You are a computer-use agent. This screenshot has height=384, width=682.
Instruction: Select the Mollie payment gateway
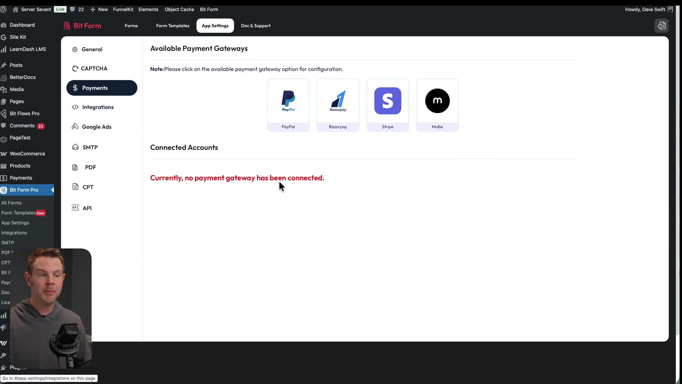click(x=437, y=105)
